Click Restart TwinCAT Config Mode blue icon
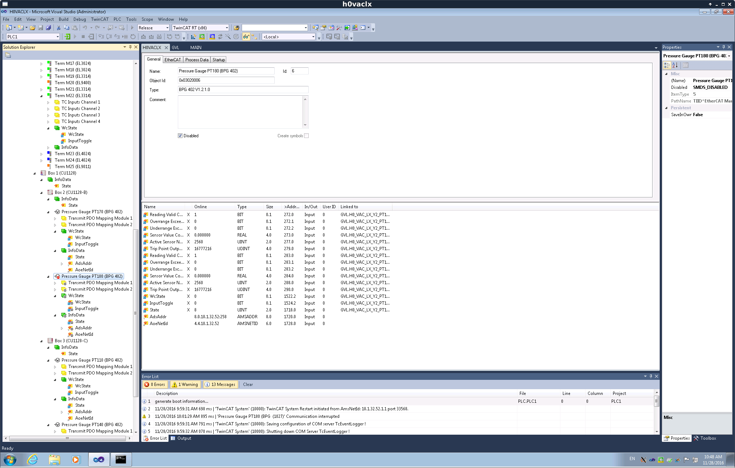The width and height of the screenshot is (735, 468). pyautogui.click(x=212, y=37)
